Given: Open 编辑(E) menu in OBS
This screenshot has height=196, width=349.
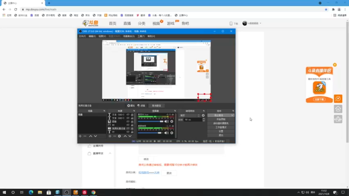Looking at the screenshot, I should click(x=92, y=36).
